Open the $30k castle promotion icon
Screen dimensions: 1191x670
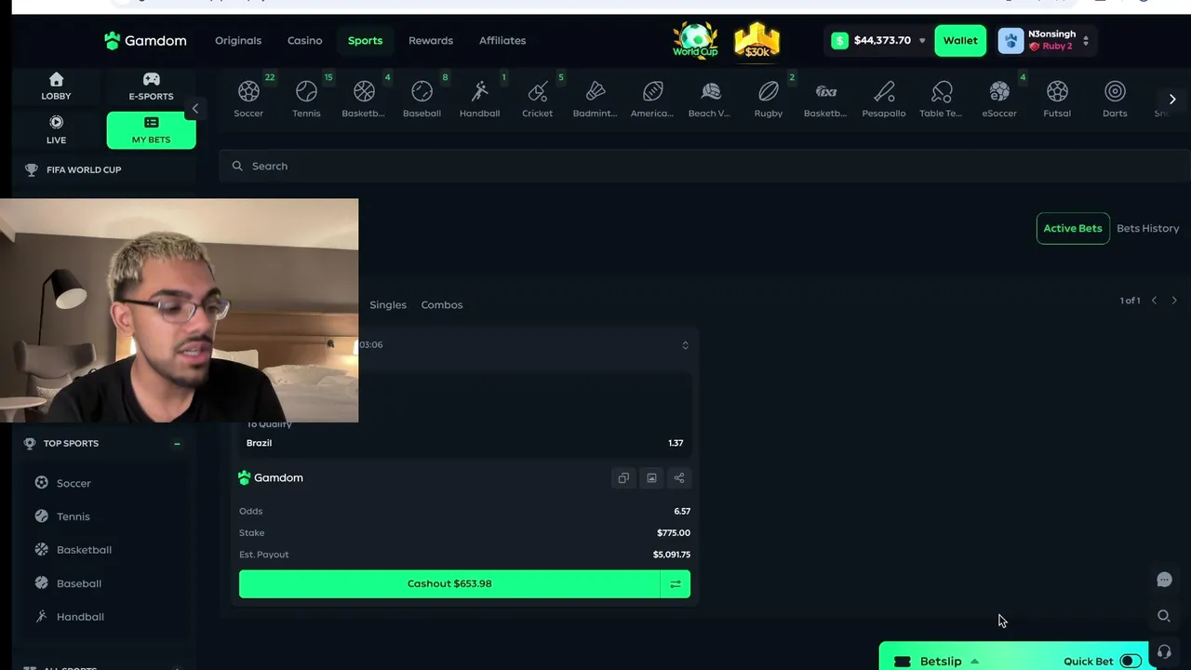[756, 40]
